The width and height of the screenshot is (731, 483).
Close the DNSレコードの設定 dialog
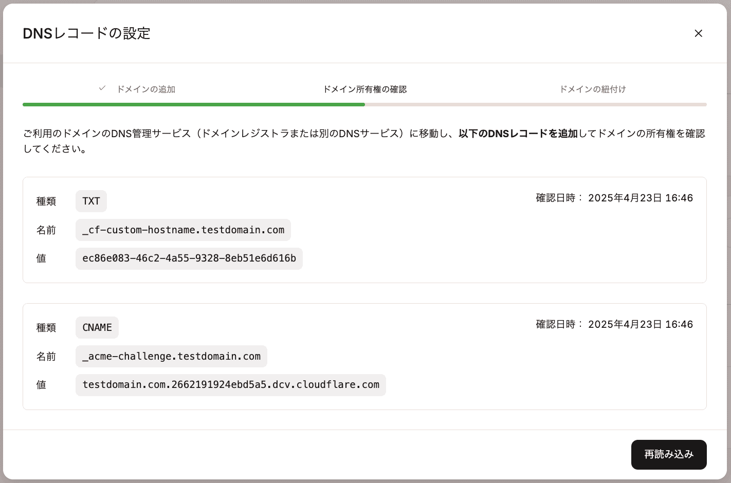click(698, 33)
